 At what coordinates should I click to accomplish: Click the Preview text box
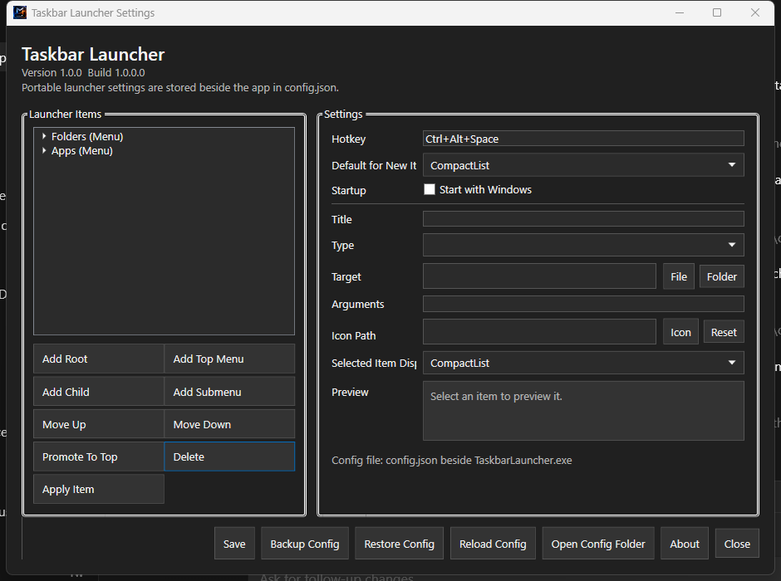(x=583, y=411)
